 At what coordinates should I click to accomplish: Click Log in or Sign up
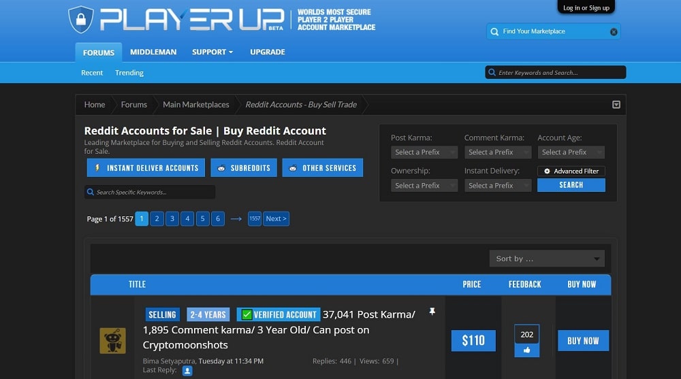click(x=586, y=7)
